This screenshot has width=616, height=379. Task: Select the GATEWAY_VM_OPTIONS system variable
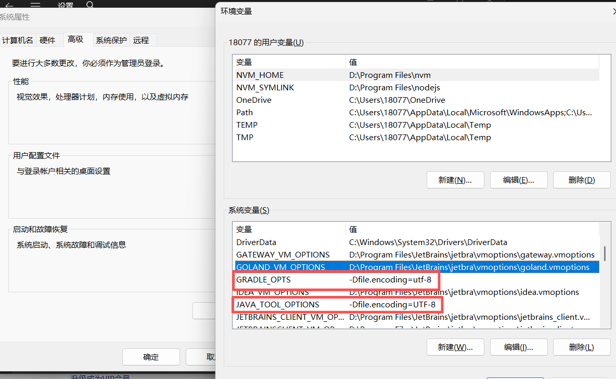[x=417, y=255]
